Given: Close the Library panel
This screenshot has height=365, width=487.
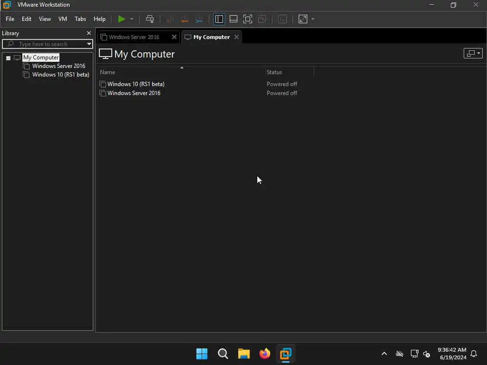Looking at the screenshot, I should click(89, 33).
